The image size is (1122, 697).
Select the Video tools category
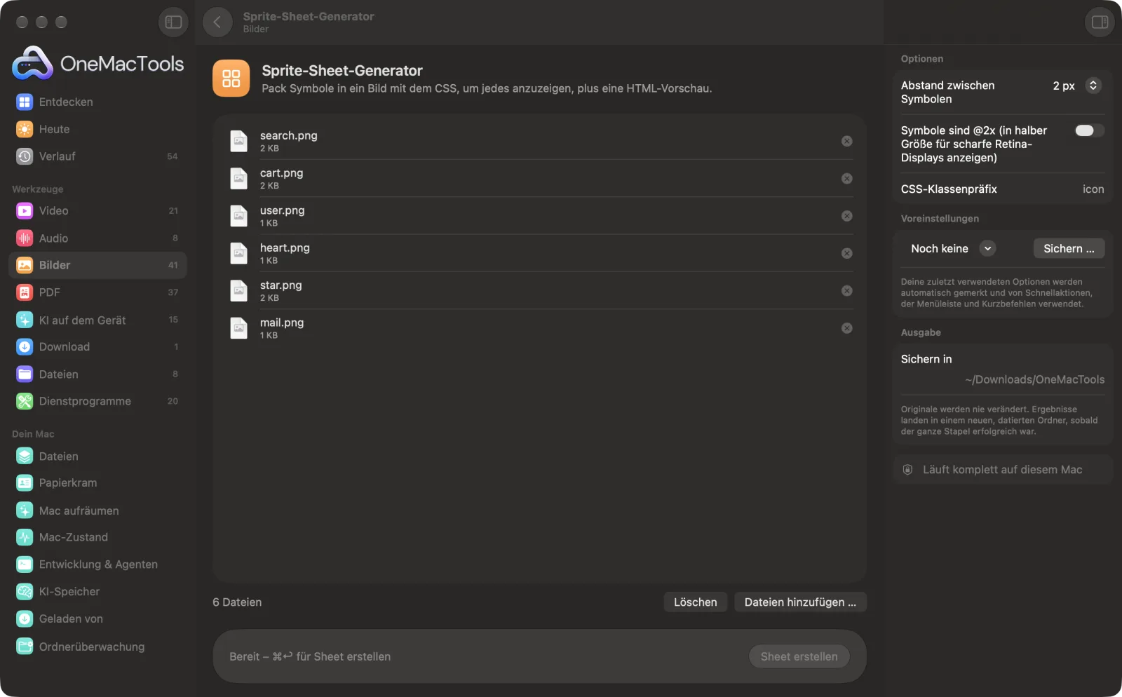point(97,210)
